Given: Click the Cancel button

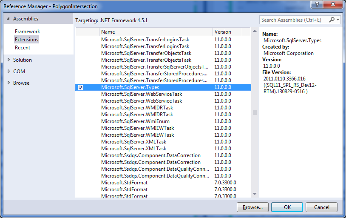Looking at the screenshot, I should click(321, 207).
